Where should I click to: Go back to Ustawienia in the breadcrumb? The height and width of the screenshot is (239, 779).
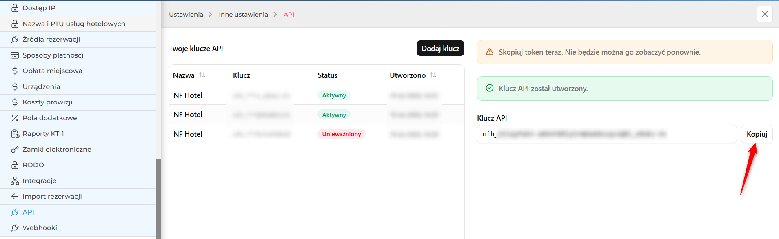[186, 14]
